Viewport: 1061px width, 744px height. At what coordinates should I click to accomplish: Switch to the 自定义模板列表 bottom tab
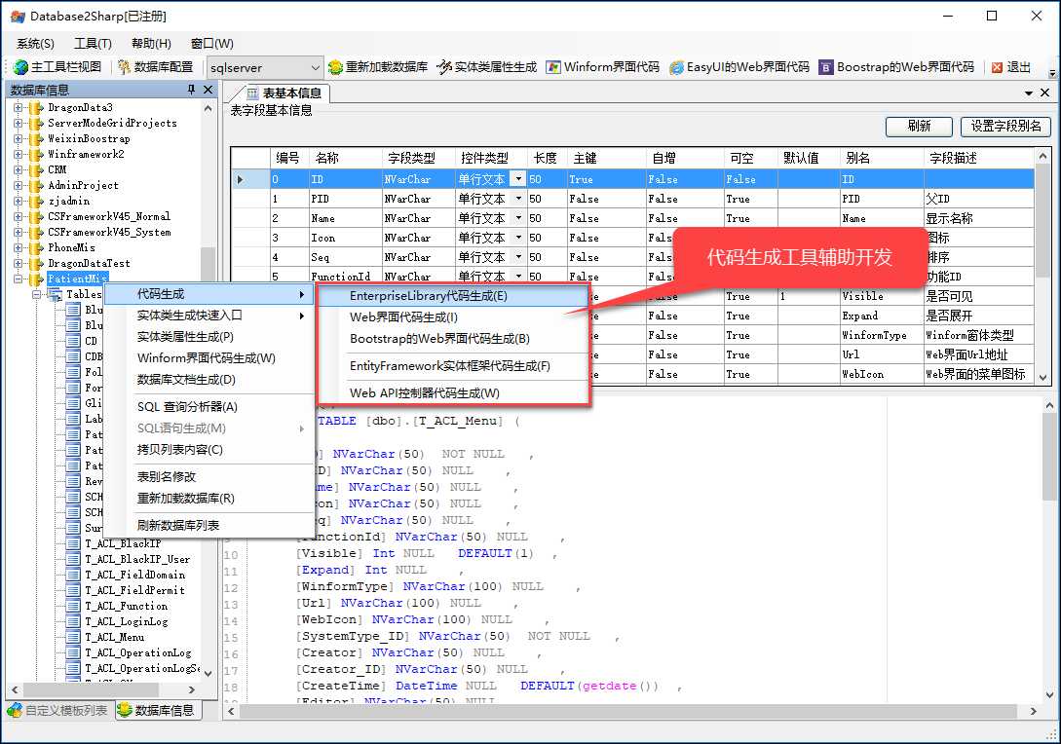coord(57,710)
